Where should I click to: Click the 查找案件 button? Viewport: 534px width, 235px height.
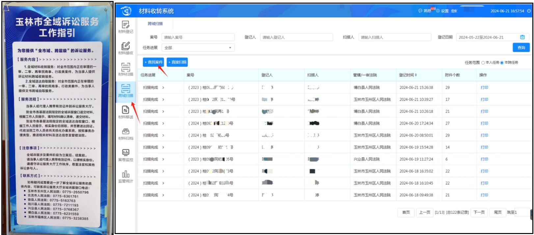click(x=153, y=62)
